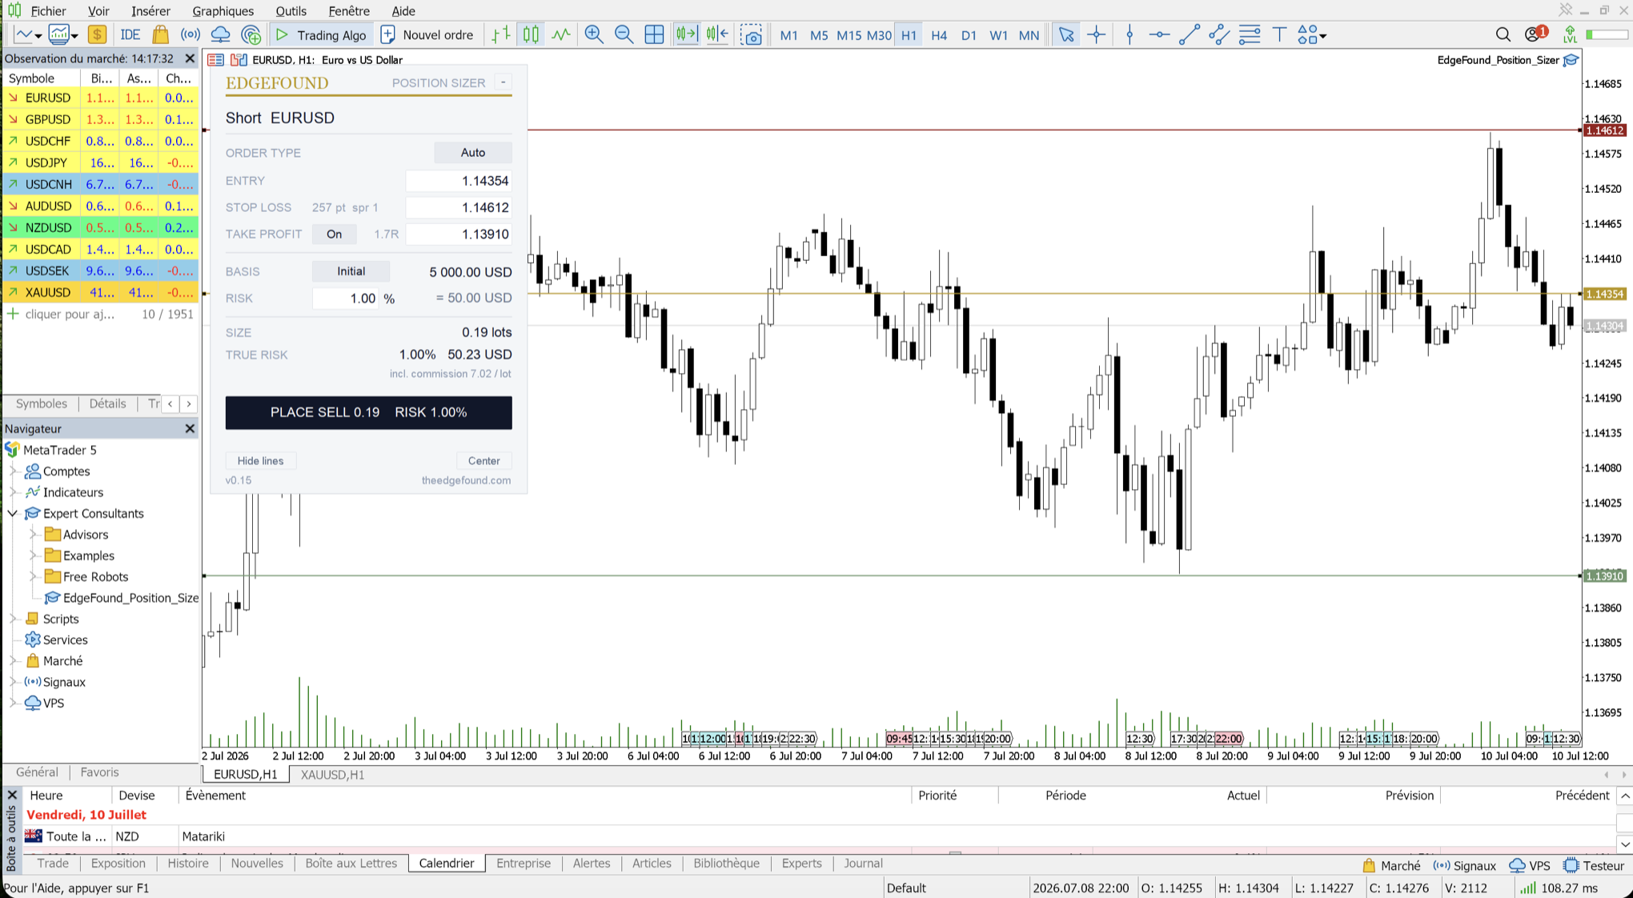The height and width of the screenshot is (898, 1633).
Task: Select the text label tool
Action: [1279, 34]
